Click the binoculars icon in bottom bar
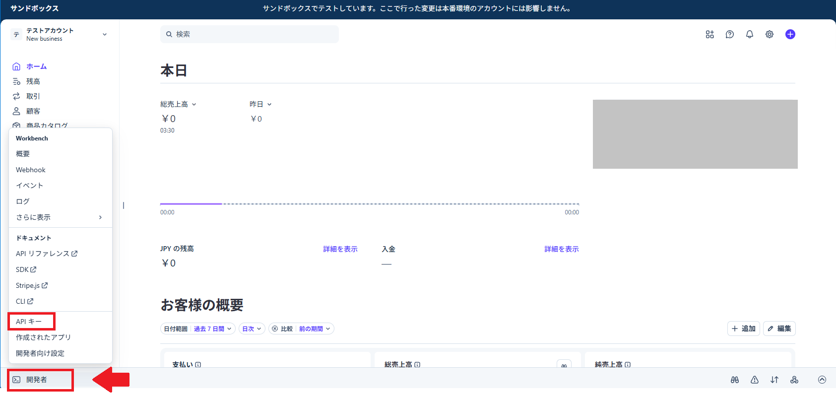Screen dimensions: 836x399 click(x=735, y=380)
